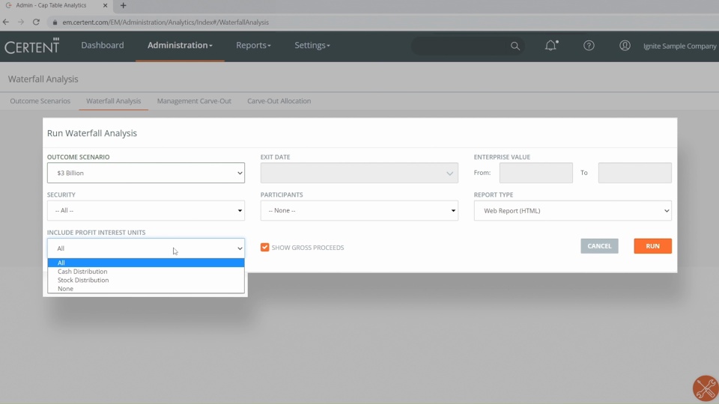Open the Exit Date dropdown
Screen dimensions: 719x404
(x=359, y=173)
